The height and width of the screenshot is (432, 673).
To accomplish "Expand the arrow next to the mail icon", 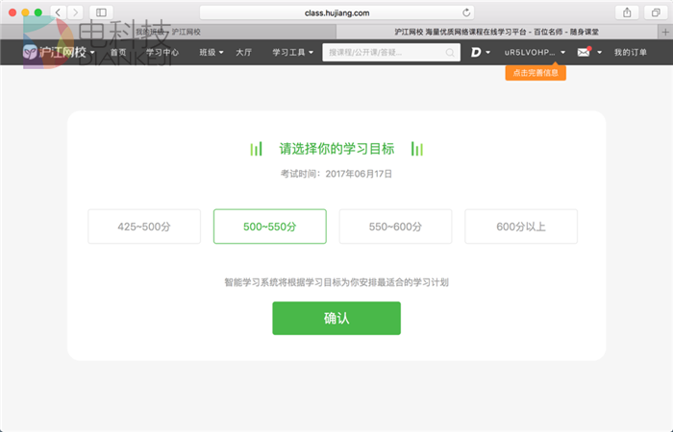I will click(600, 53).
